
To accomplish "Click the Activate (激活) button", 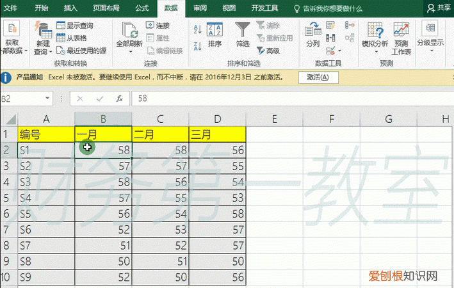I will pyautogui.click(x=318, y=77).
